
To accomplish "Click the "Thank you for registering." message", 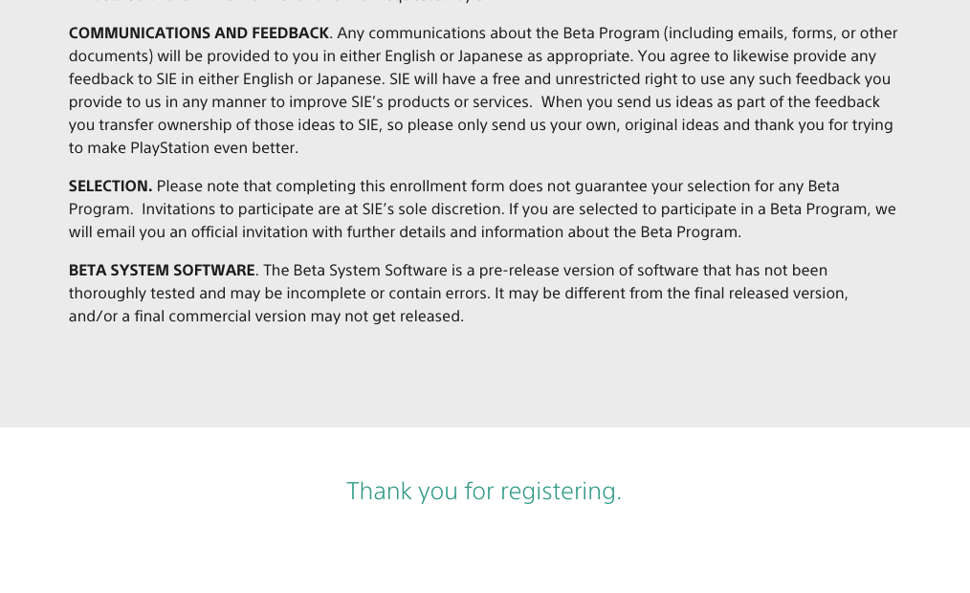I will pos(483,491).
